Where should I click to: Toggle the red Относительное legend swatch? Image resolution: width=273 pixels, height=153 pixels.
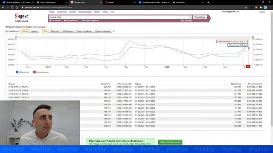point(35,72)
